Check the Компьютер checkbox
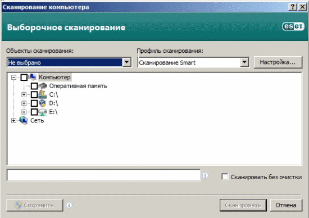Screen dimensions: 309x218 (x=24, y=78)
